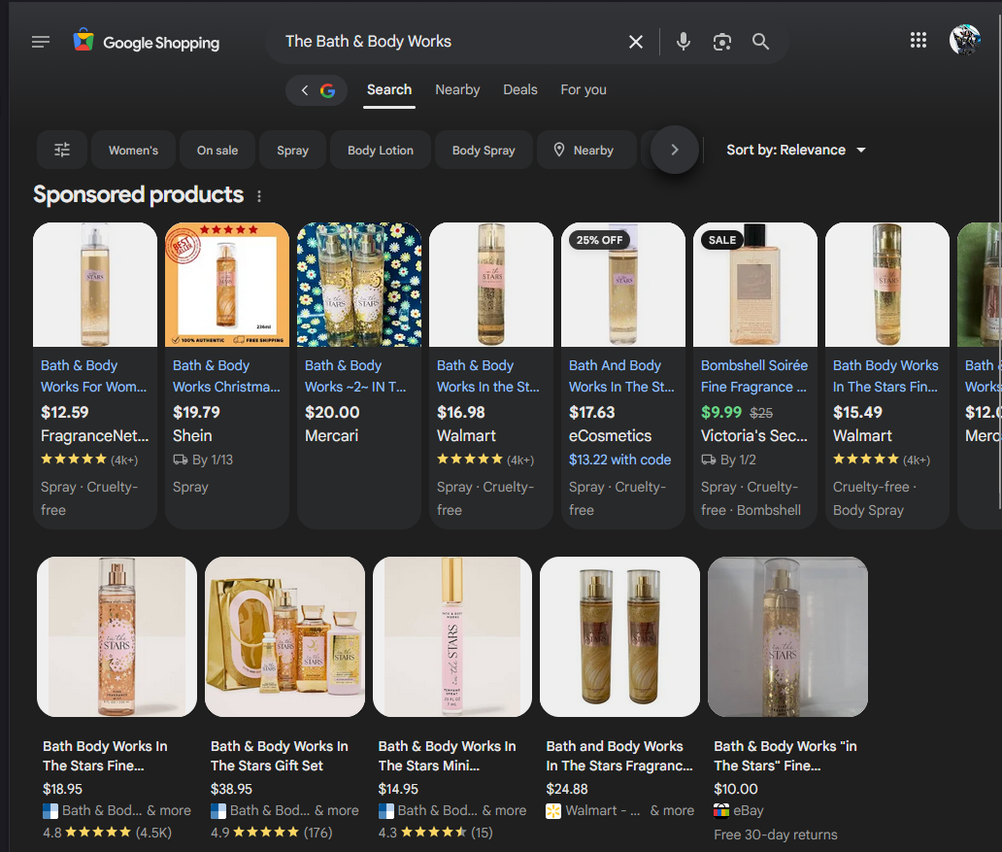
Task: Enable the On sale filter chip
Action: (217, 151)
